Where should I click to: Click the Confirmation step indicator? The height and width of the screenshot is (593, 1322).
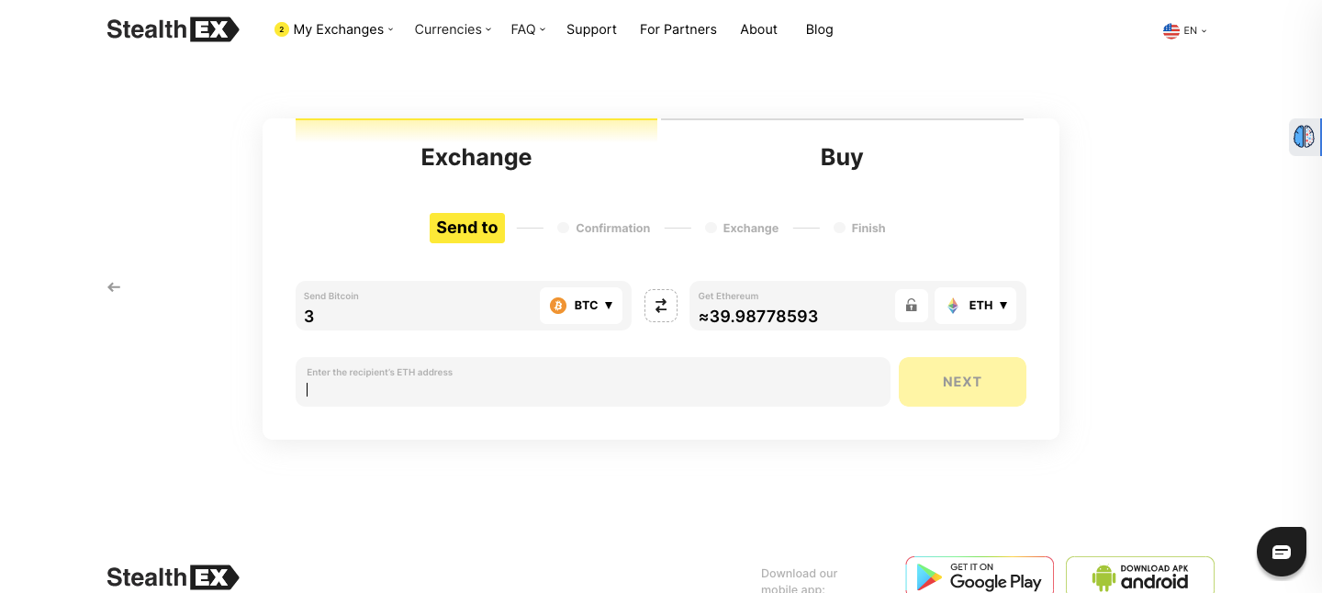point(604,228)
